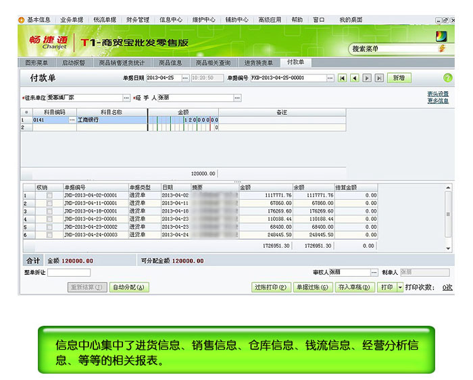Switch to the 进货换货单 tab
This screenshot has height=380, width=473.
pos(259,63)
